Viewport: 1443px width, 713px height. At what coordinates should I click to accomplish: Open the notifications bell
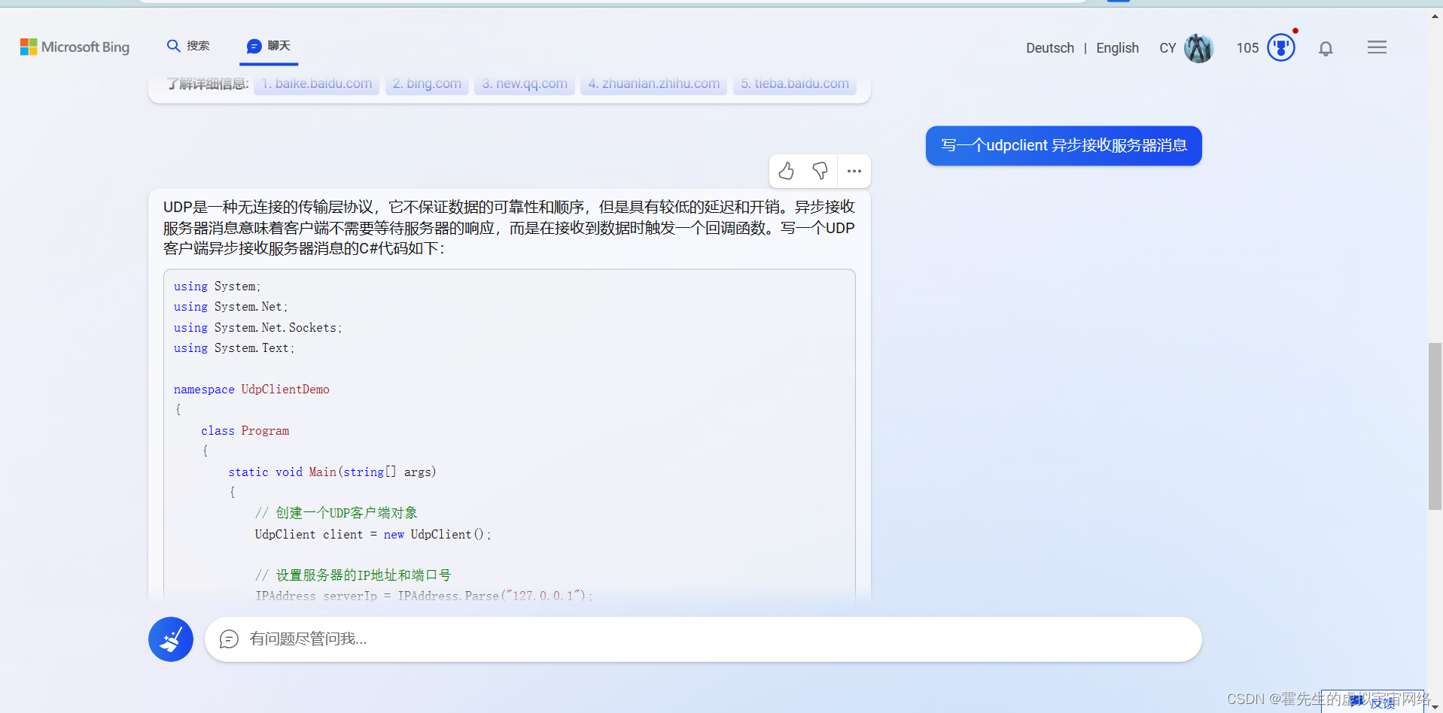(x=1326, y=48)
